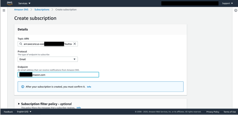Open the Protocol dropdown showing Email

tap(48, 59)
